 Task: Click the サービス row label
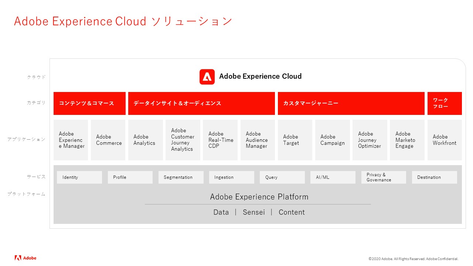click(x=37, y=177)
